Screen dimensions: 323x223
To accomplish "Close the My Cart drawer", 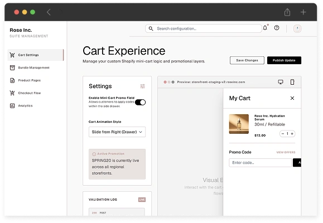I will pos(292,98).
